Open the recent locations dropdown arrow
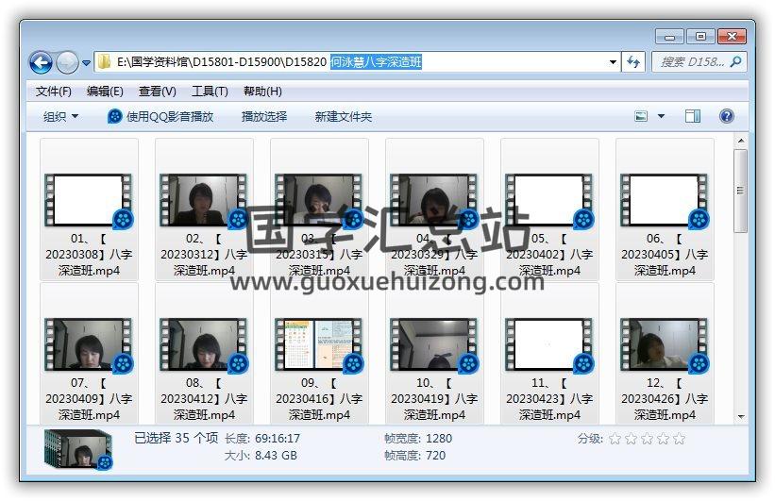 86,63
